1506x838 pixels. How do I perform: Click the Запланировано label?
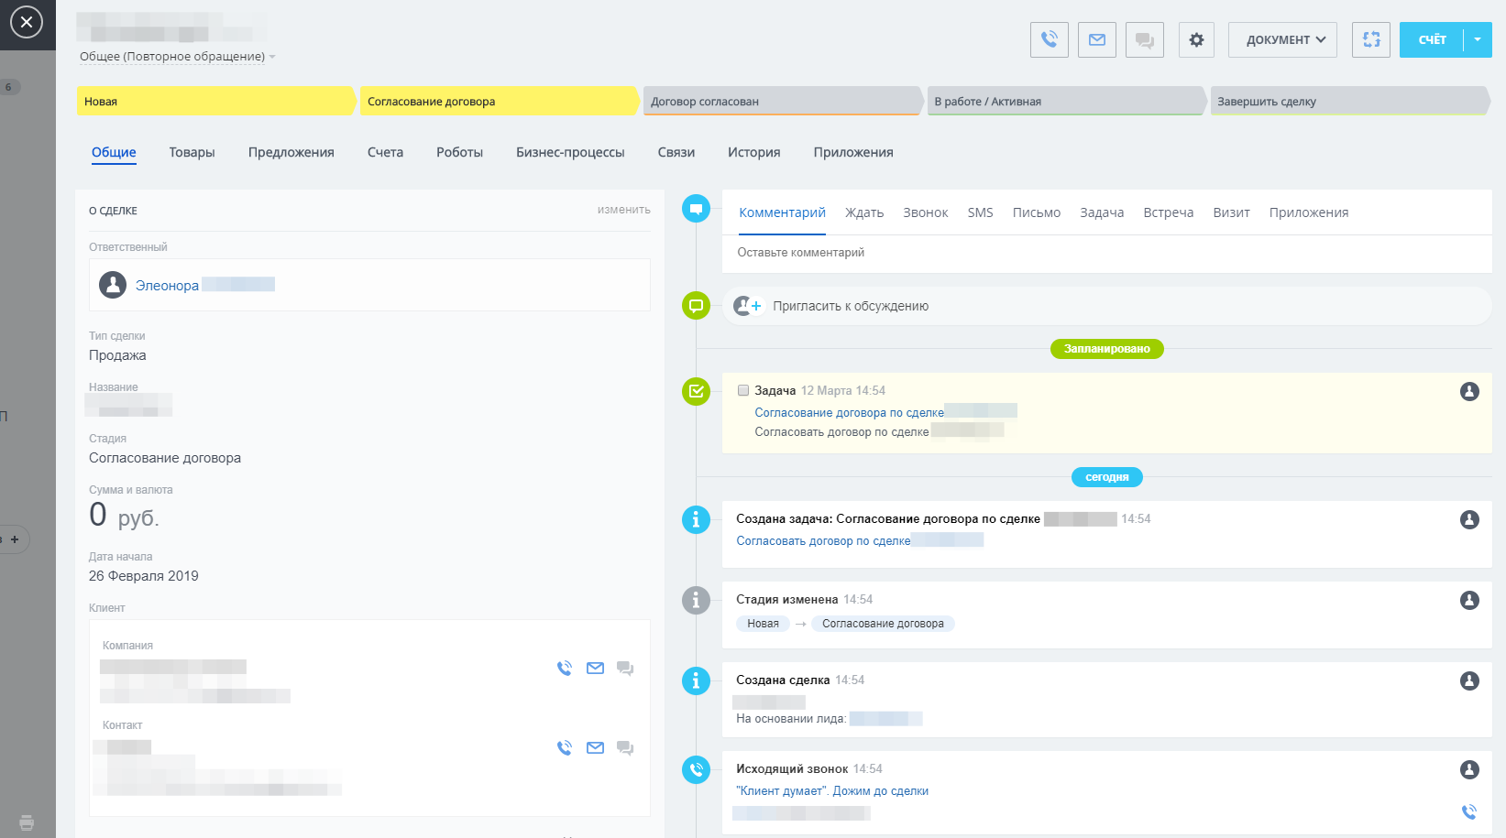click(1107, 349)
